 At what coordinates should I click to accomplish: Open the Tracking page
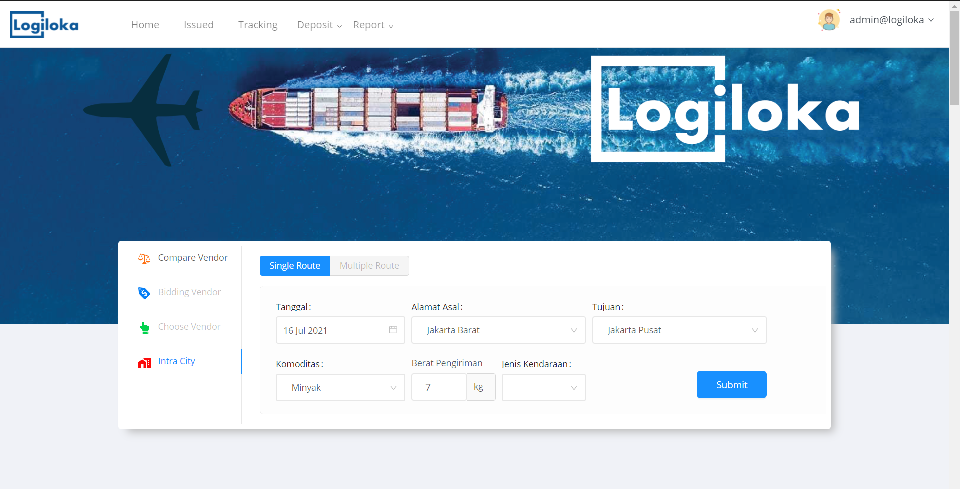(258, 25)
